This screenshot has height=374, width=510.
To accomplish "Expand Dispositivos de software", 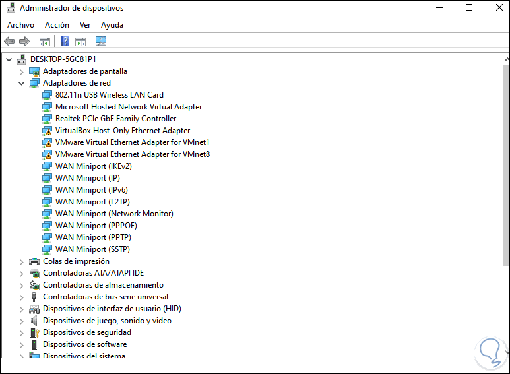I will point(22,345).
